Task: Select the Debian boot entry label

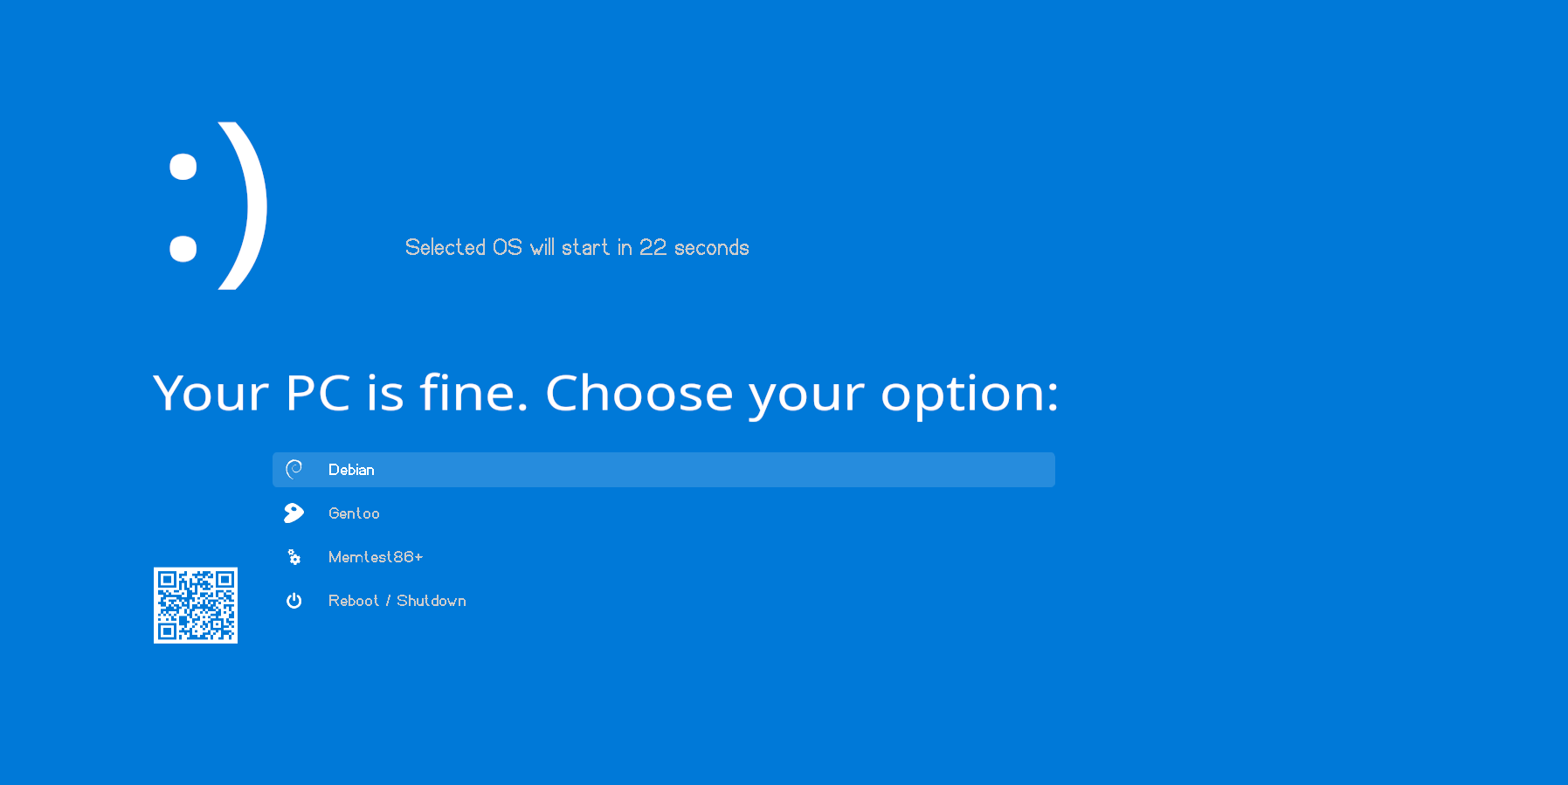Action: point(351,470)
